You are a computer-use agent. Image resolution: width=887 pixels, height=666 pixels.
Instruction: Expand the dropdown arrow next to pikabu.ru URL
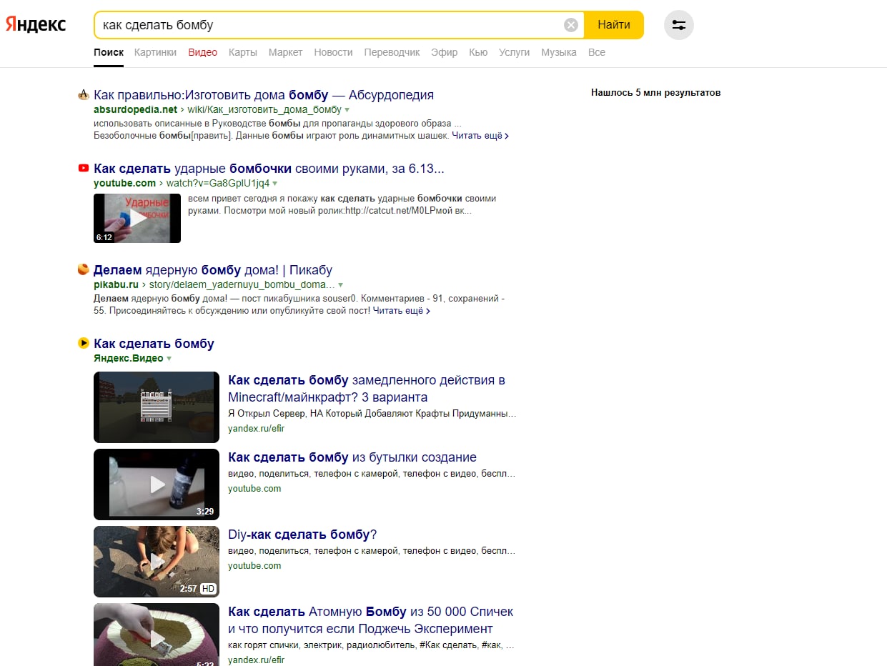[x=340, y=285]
